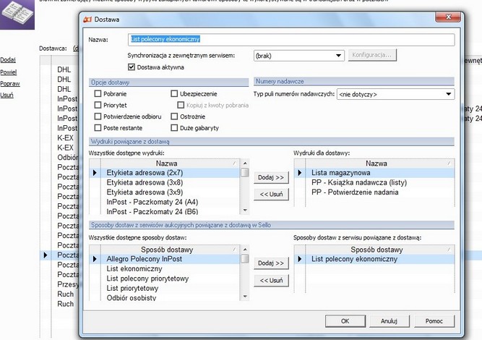The image size is (482, 340).
Task: Enable the Priorytet checkbox
Action: pyautogui.click(x=98, y=105)
